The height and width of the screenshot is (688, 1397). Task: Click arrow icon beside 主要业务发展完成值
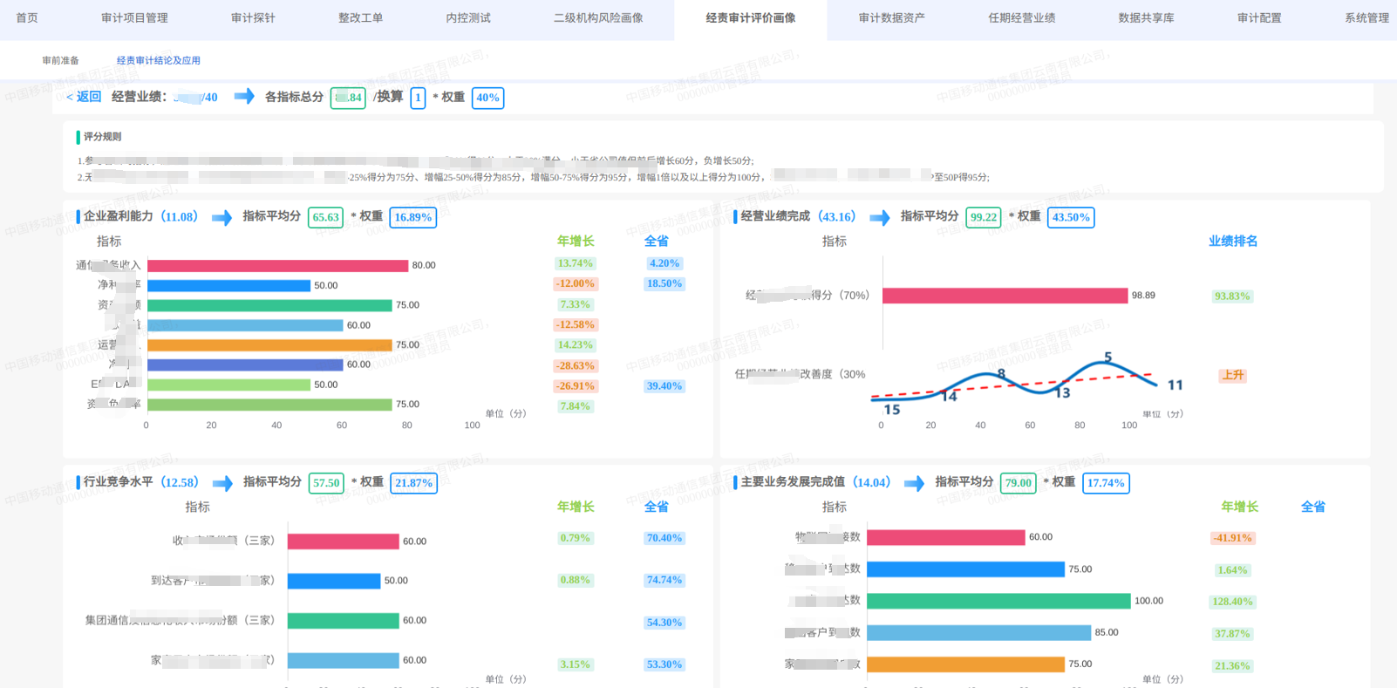pos(914,483)
